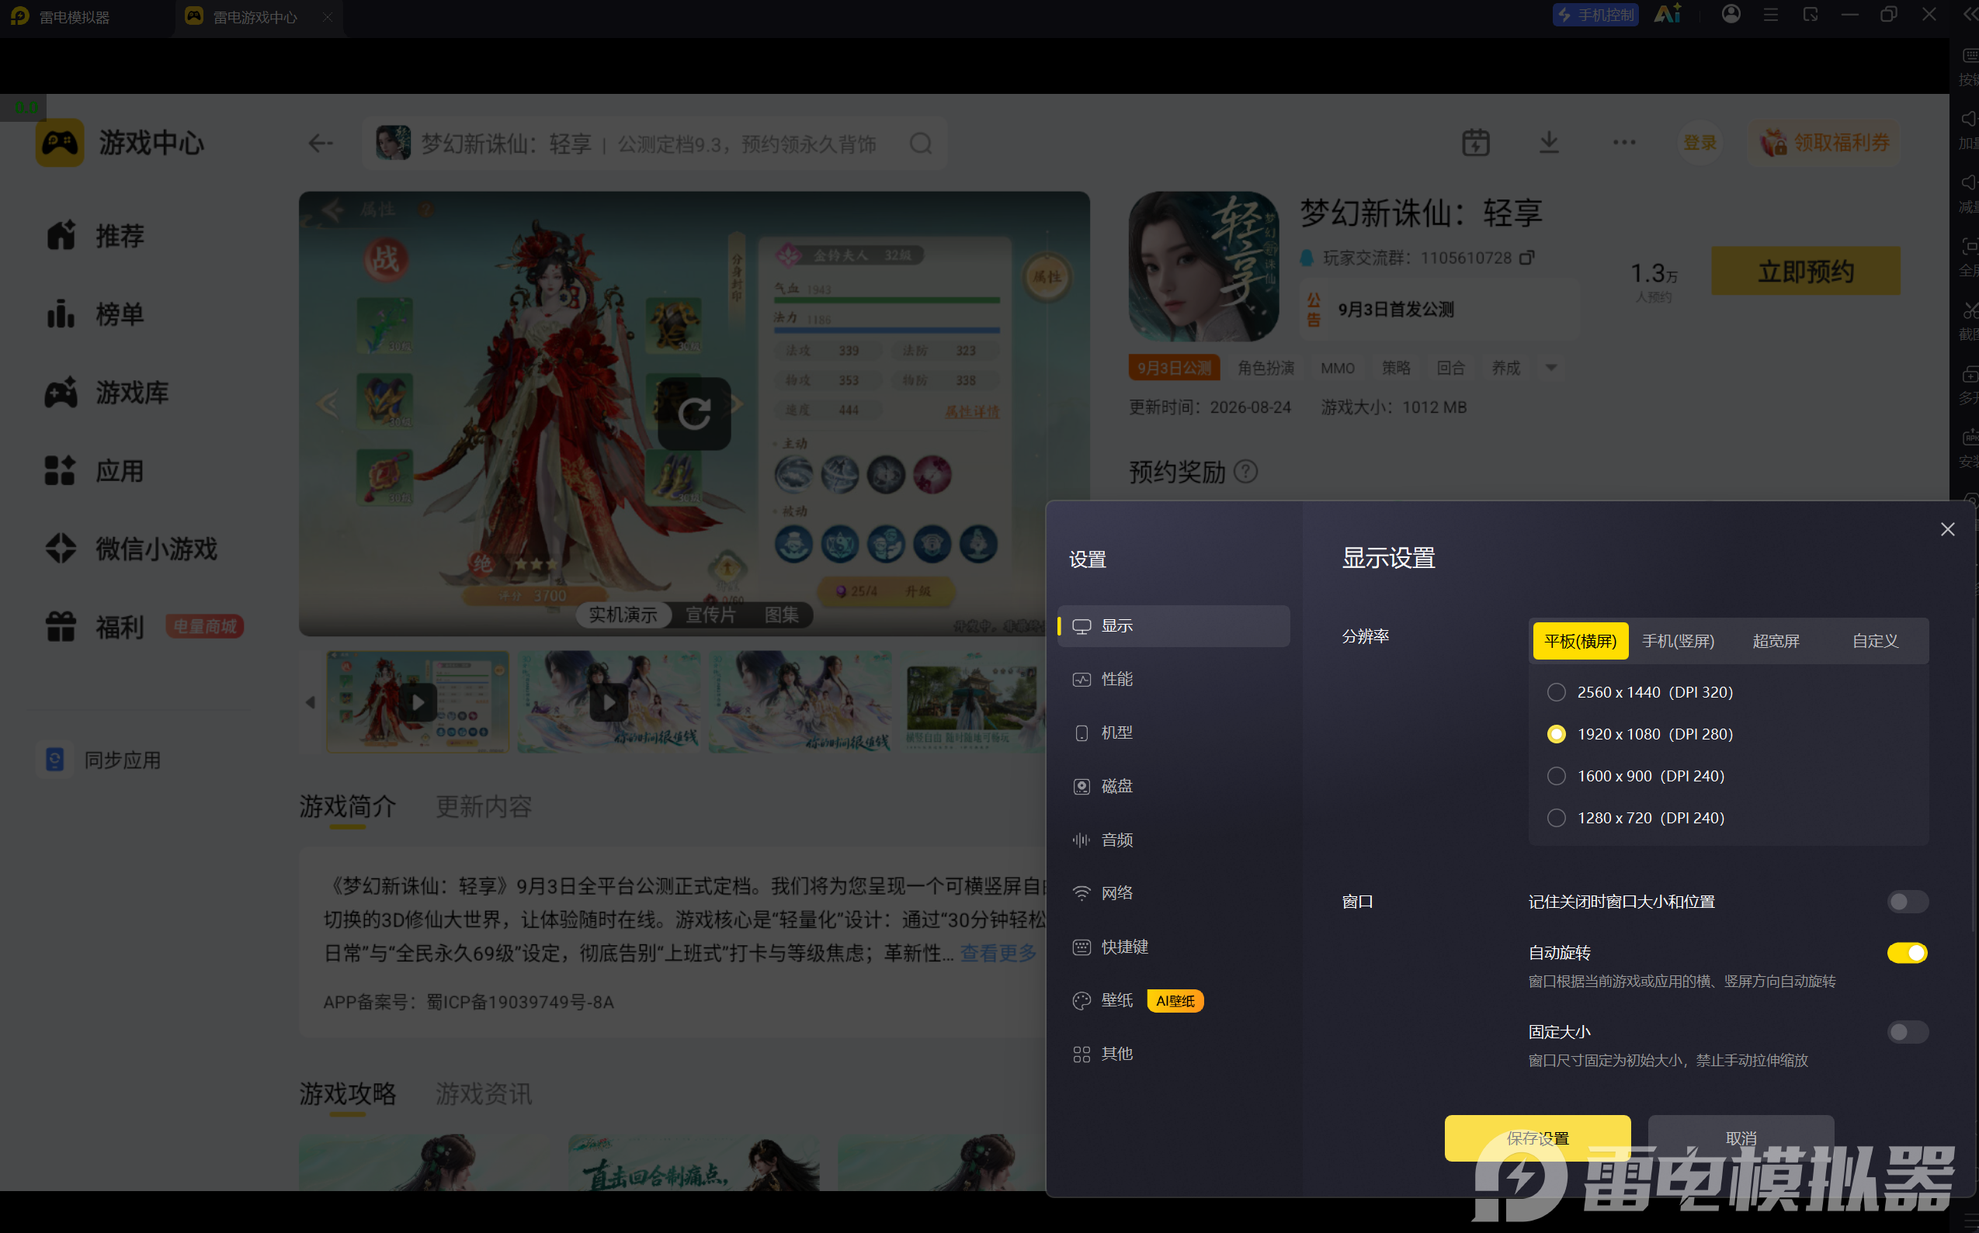Screen dimensions: 1979x1233
Task: Click the 游戏中心 controller logo
Action: click(x=60, y=144)
